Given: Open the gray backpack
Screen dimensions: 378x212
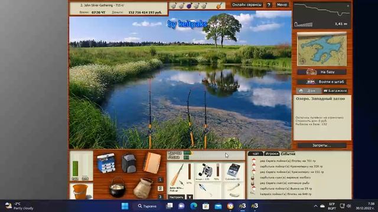Looking at the screenshot, I should tap(129, 163).
